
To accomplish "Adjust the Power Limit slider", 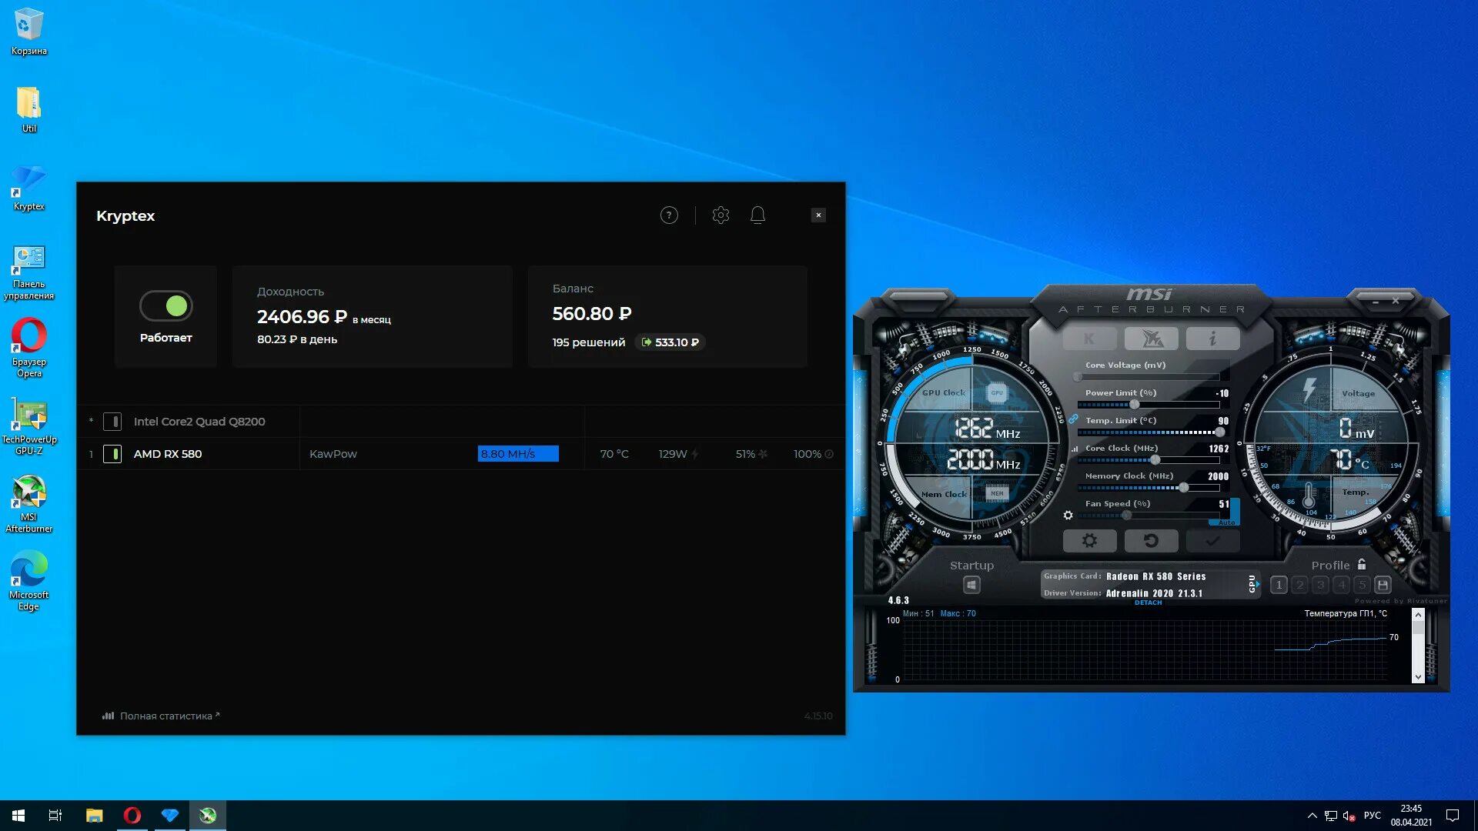I will (x=1148, y=405).
